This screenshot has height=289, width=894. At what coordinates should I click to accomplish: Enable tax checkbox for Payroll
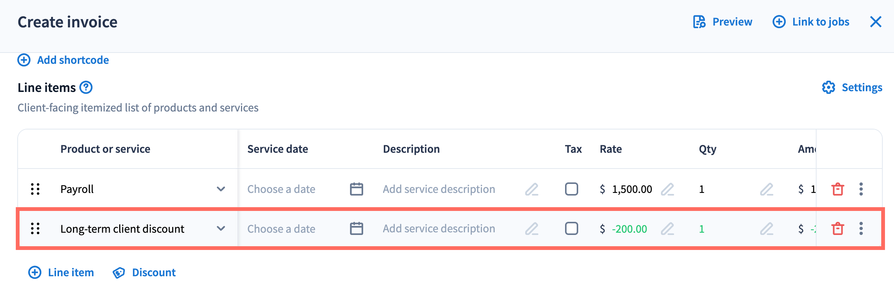point(571,189)
